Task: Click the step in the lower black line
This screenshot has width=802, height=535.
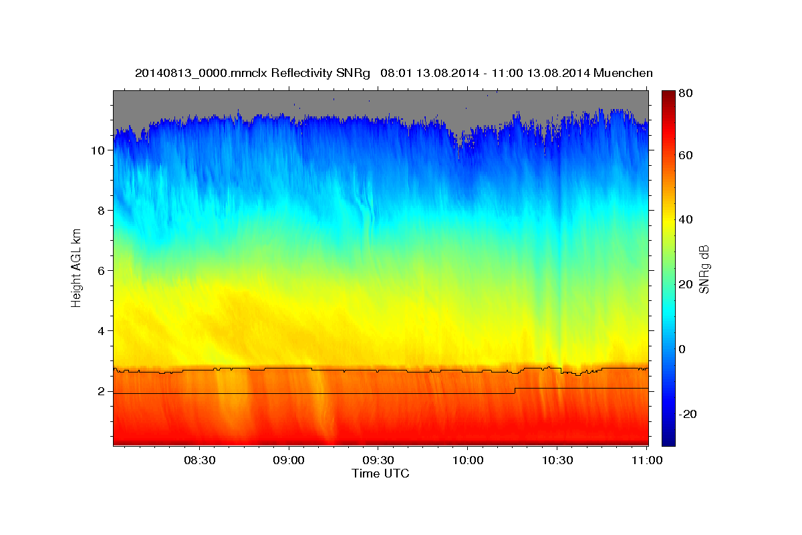Action: click(515, 391)
